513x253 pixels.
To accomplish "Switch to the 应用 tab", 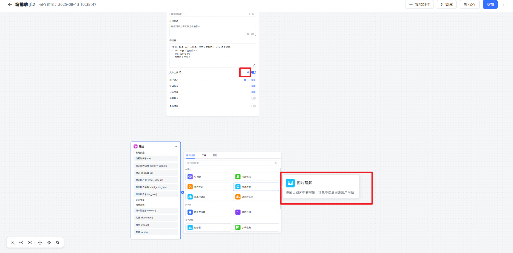I will [x=215, y=155].
